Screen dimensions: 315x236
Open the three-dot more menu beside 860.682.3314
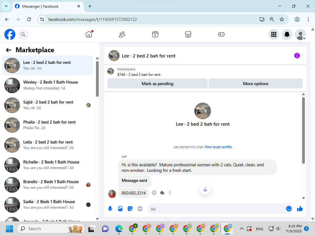click(x=170, y=193)
